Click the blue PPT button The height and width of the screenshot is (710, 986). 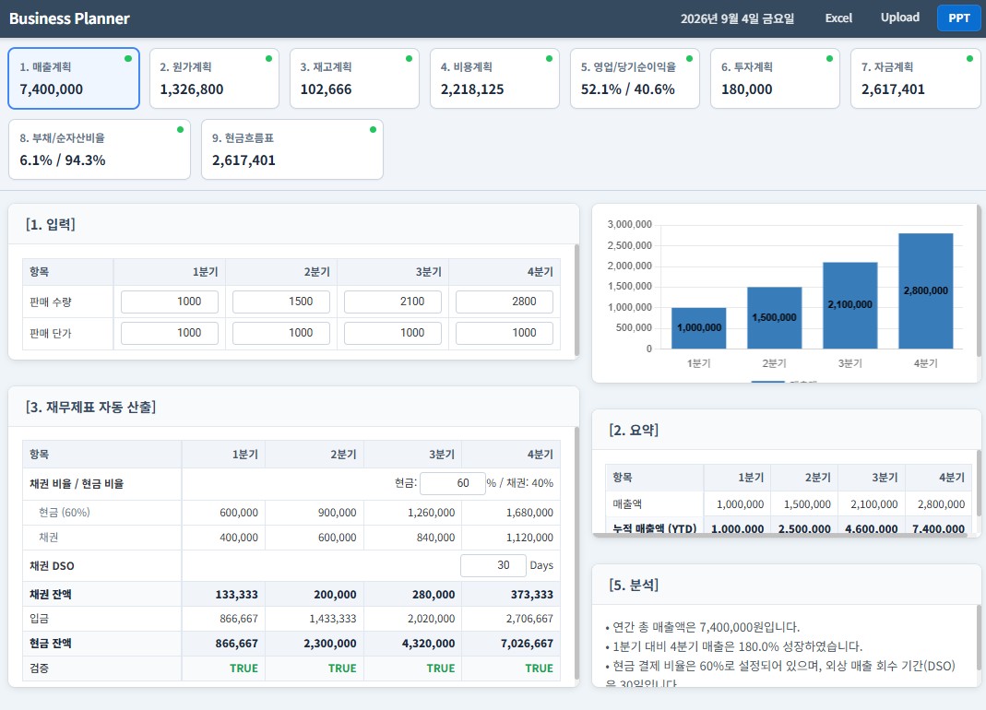coord(959,18)
